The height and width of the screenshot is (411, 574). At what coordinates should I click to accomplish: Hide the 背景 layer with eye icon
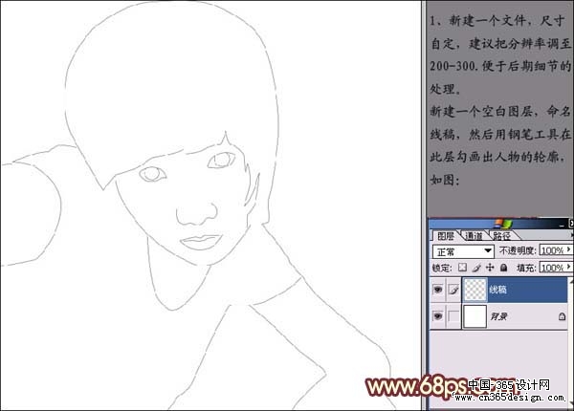tap(438, 316)
